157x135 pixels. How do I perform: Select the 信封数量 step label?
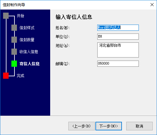coord(27,40)
